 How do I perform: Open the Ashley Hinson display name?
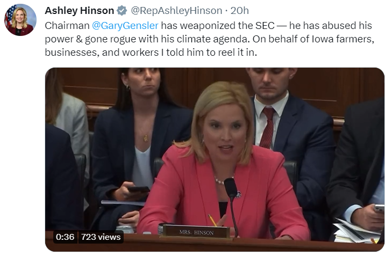tap(79, 11)
